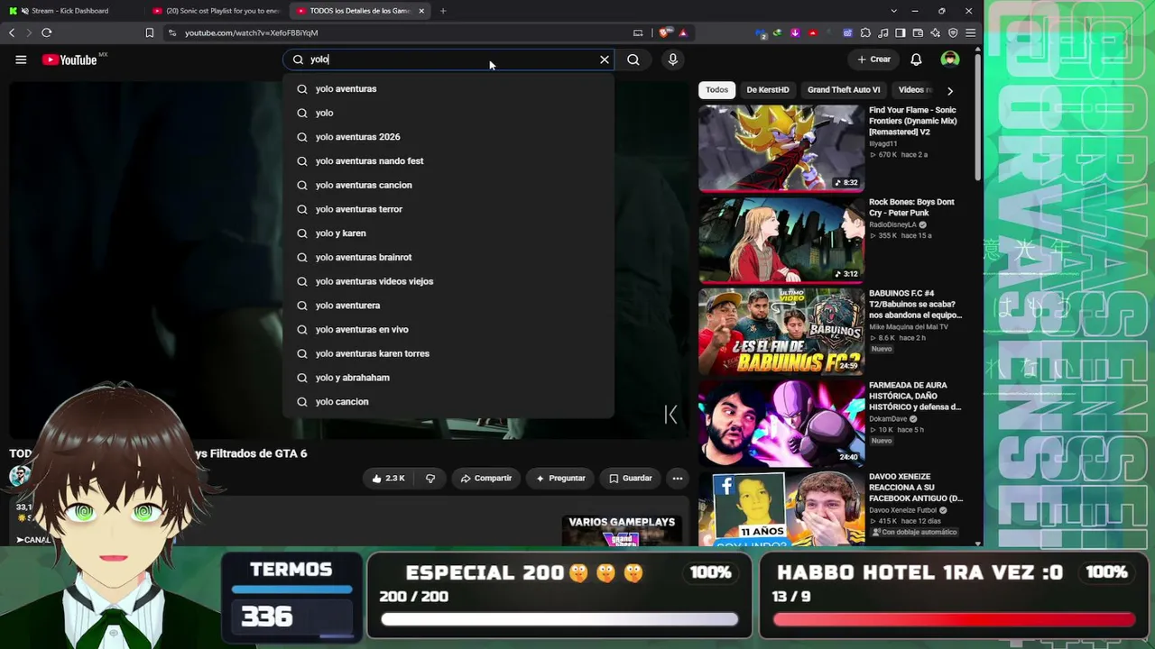
Task: Select suggestion "yolo aventuras nando fest"
Action: tap(448, 160)
